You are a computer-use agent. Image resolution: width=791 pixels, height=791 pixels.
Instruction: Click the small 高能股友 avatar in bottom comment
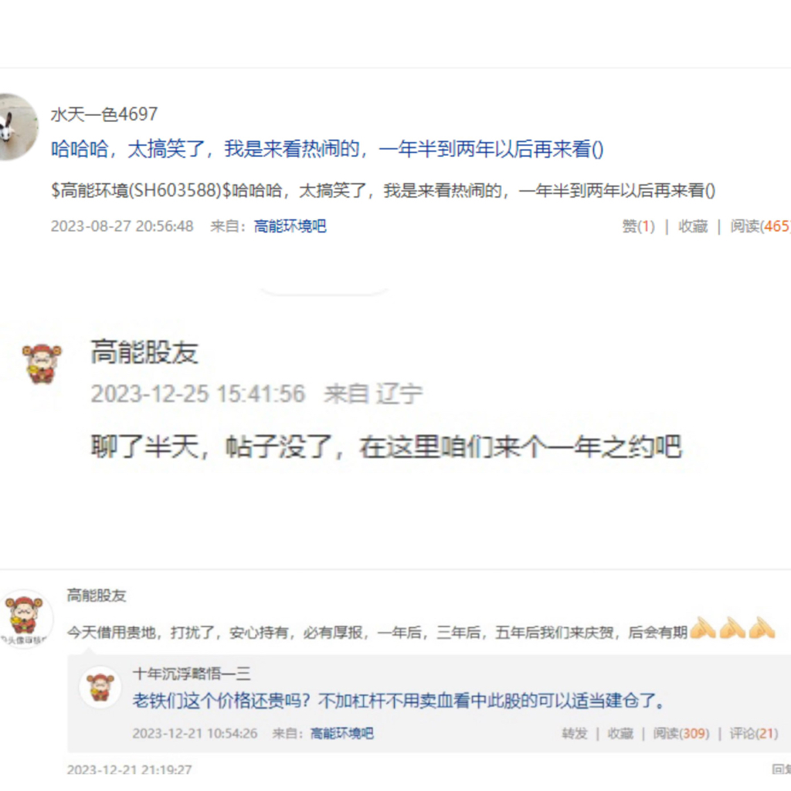click(25, 617)
